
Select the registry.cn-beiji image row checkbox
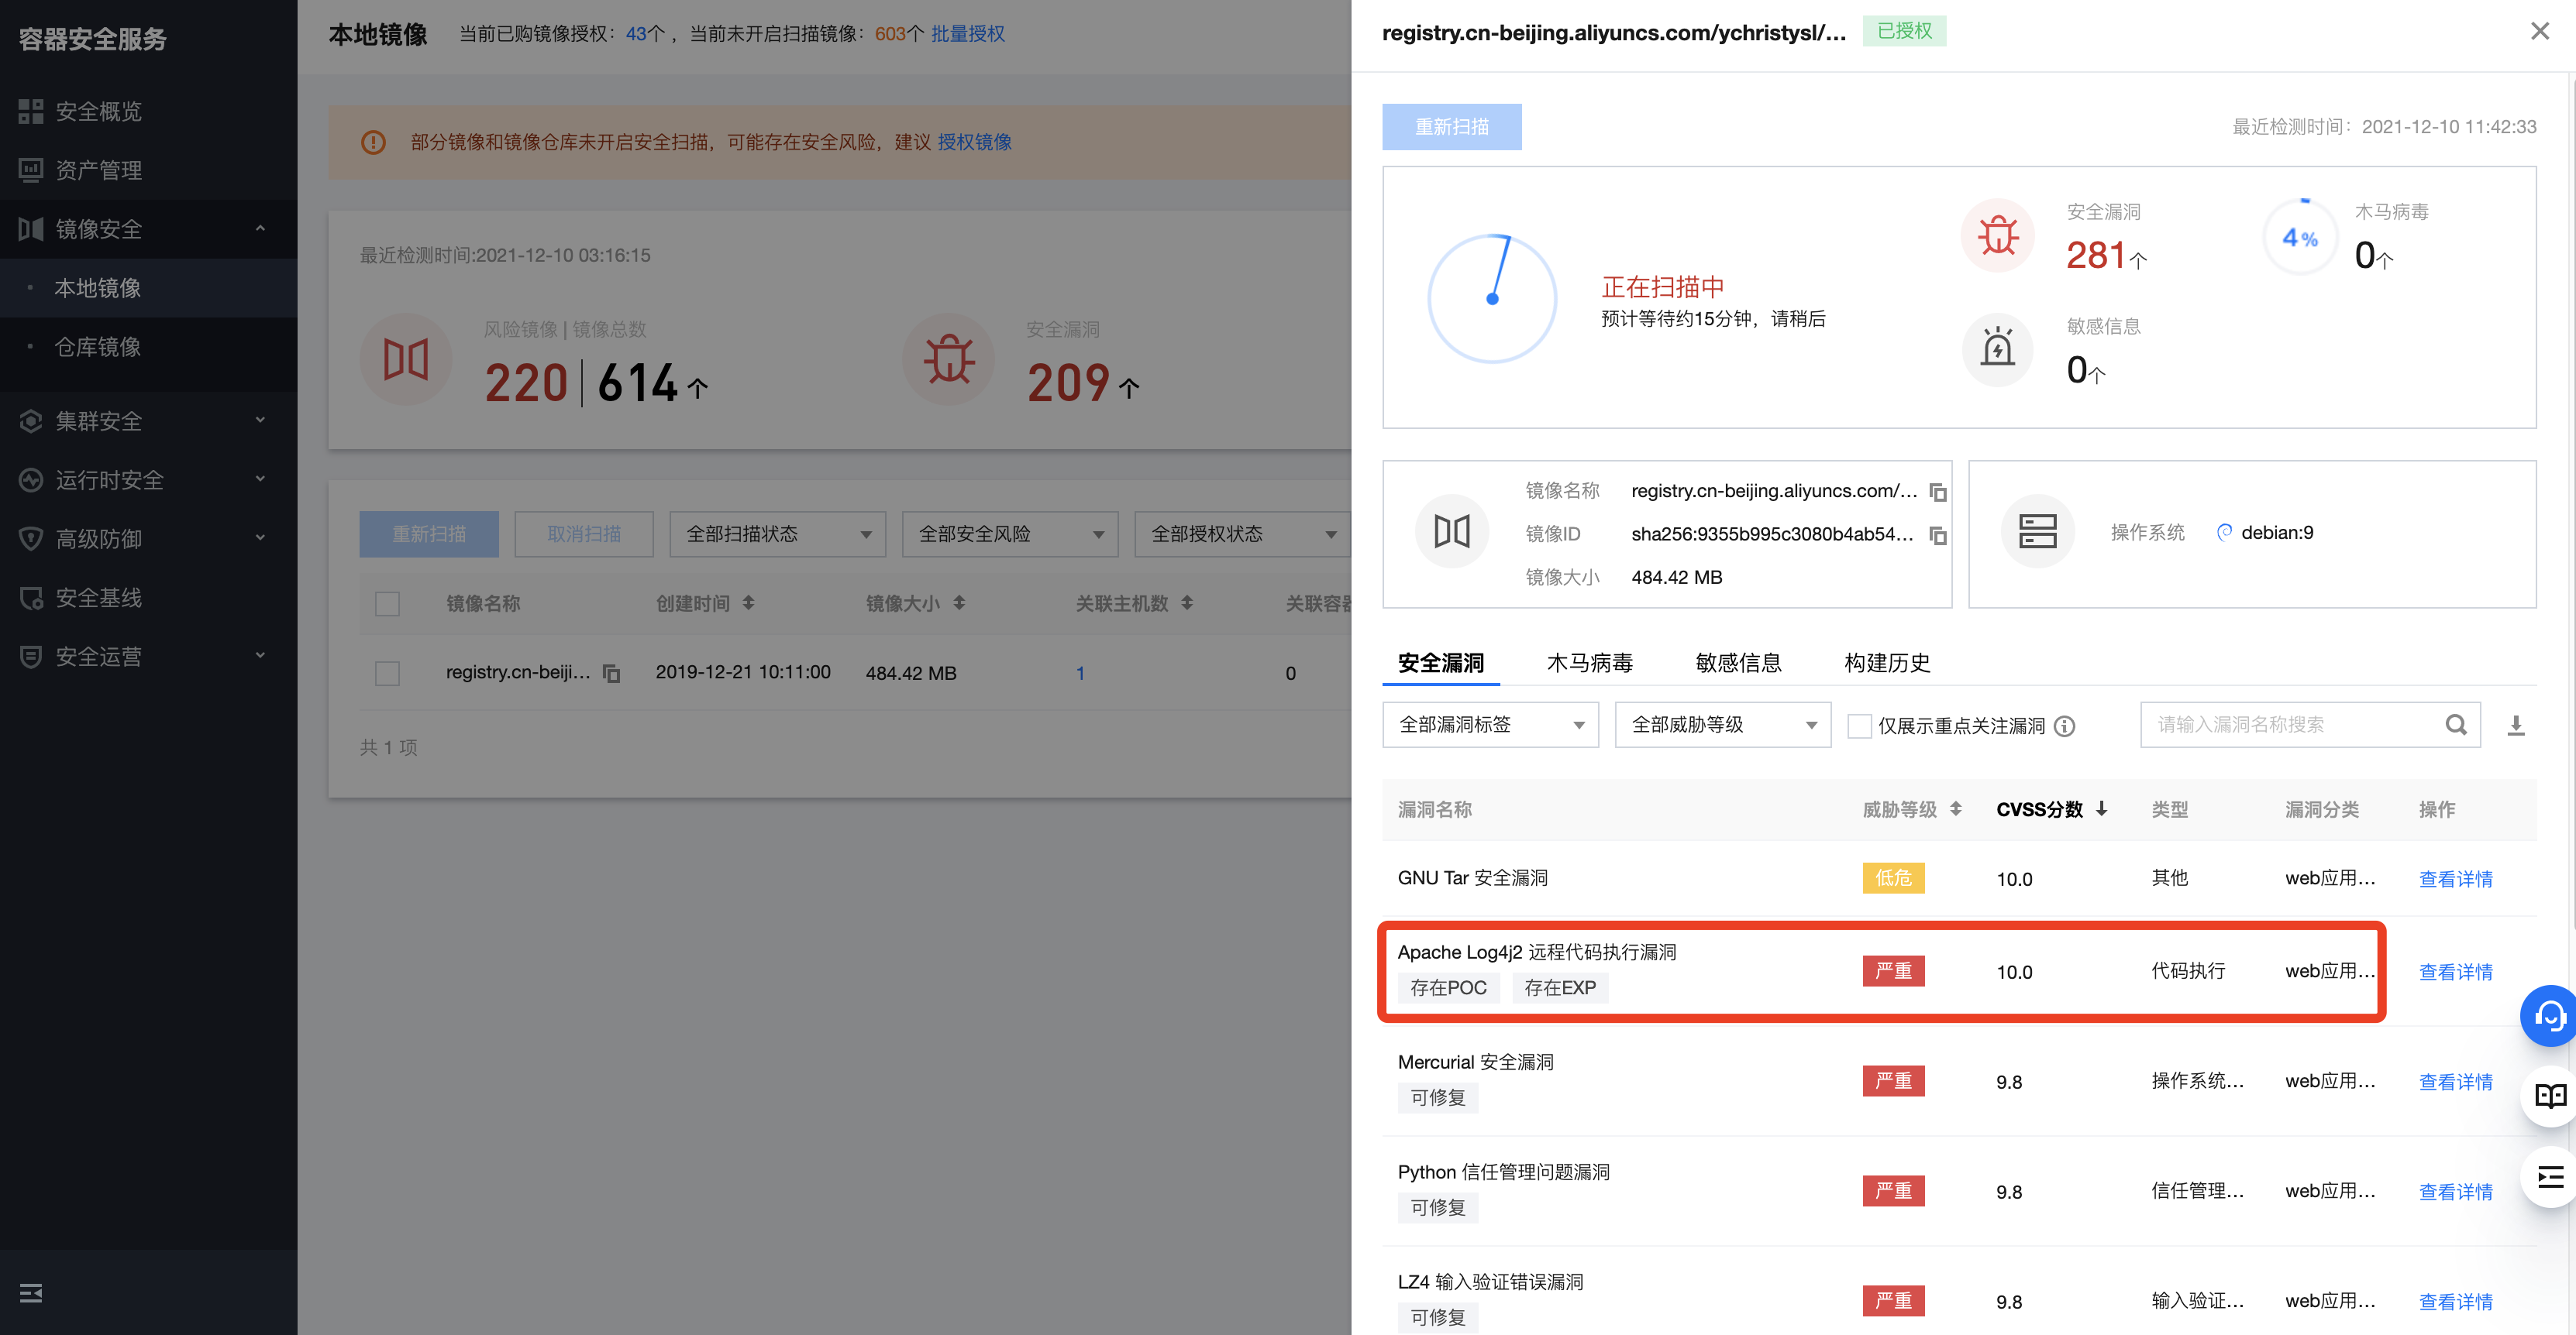pyautogui.click(x=387, y=674)
